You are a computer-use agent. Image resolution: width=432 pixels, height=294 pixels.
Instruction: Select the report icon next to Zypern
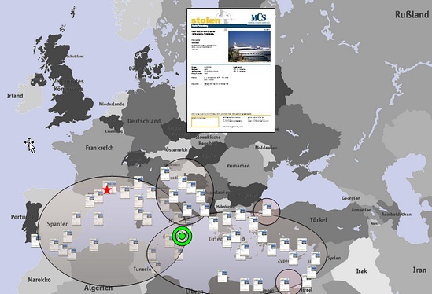(294, 258)
